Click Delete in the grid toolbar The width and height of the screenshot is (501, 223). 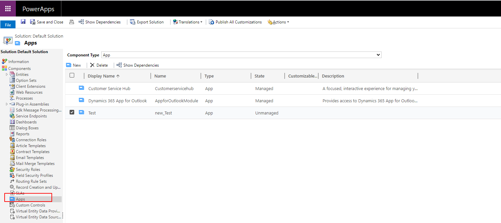[x=99, y=65]
